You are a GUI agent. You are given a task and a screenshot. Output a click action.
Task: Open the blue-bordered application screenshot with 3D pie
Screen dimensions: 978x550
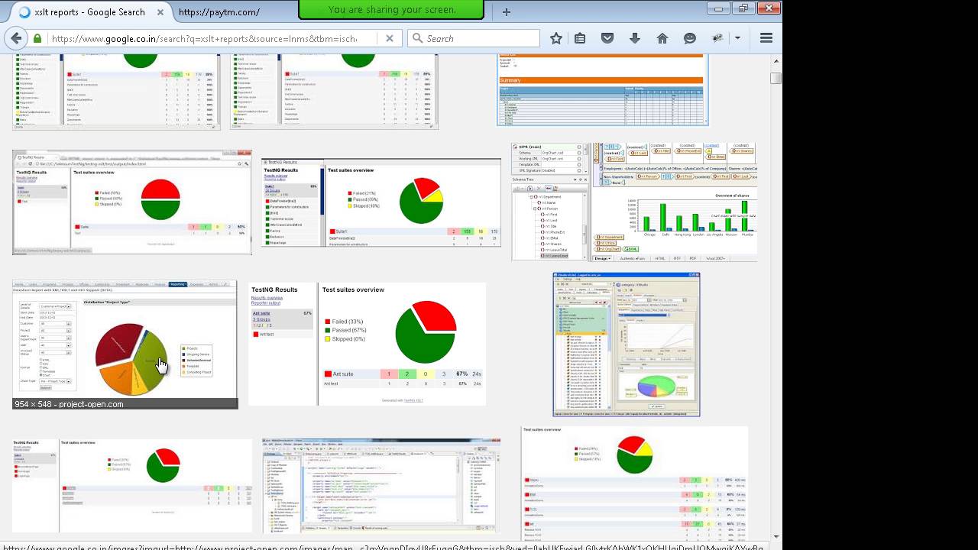click(626, 345)
